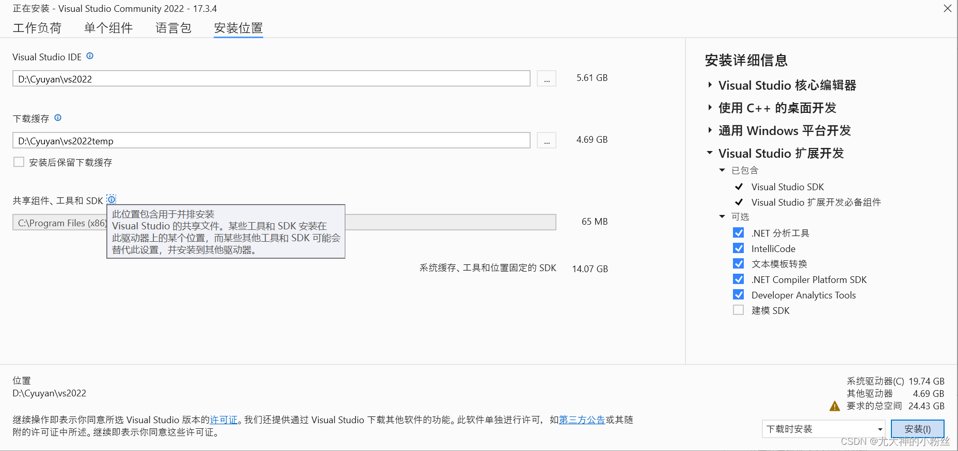Expand 通用 Windows 平台开发 node

(x=710, y=130)
